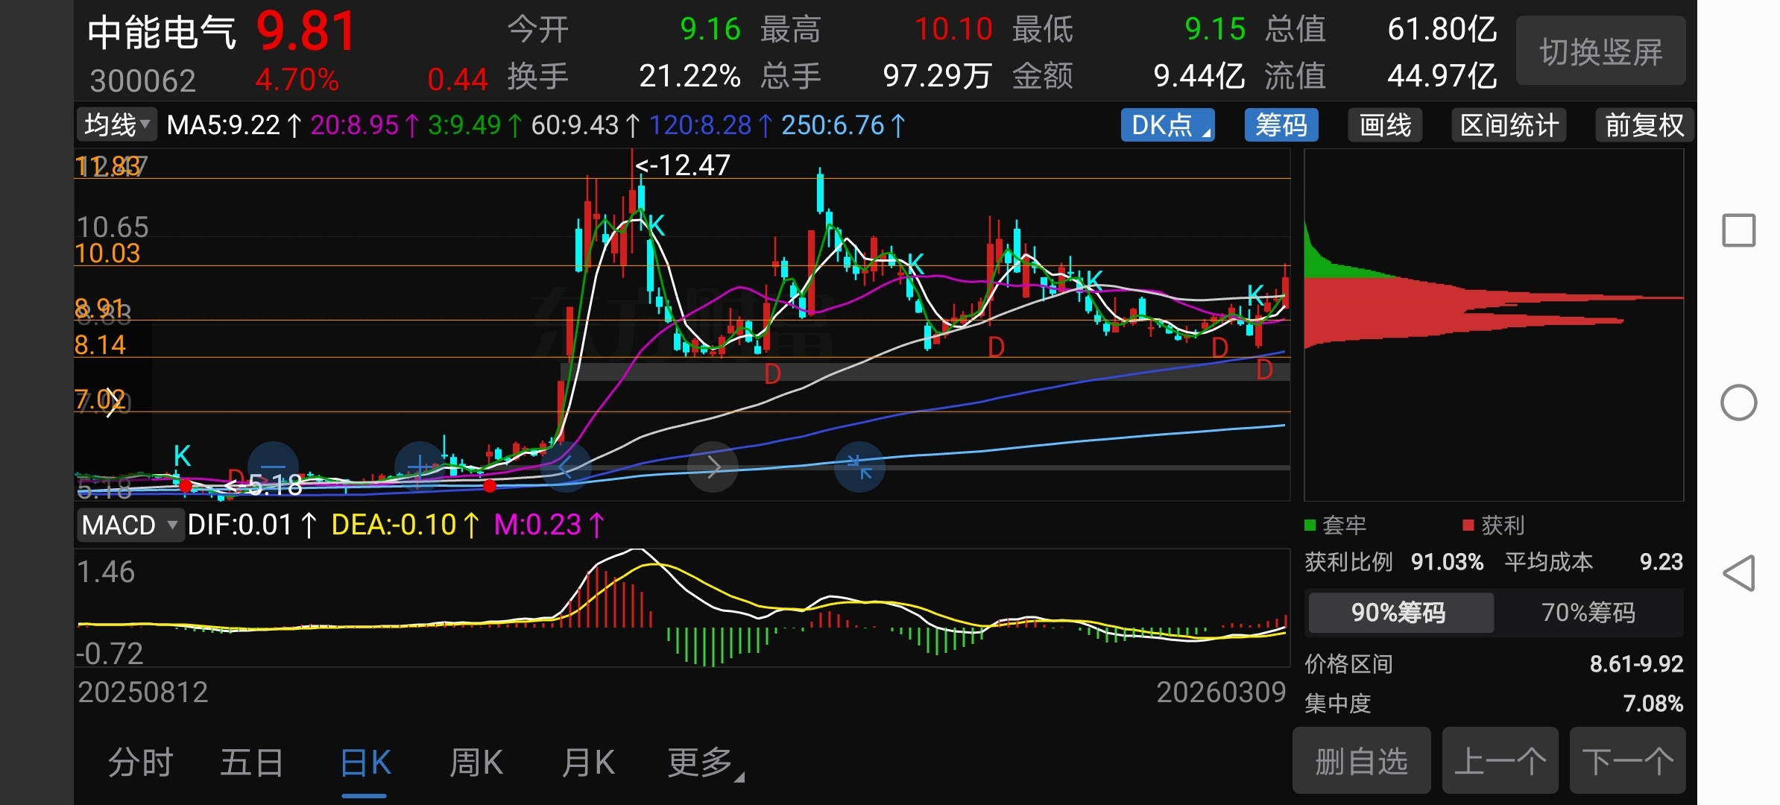Open recent apps with the square button

coord(1738,230)
